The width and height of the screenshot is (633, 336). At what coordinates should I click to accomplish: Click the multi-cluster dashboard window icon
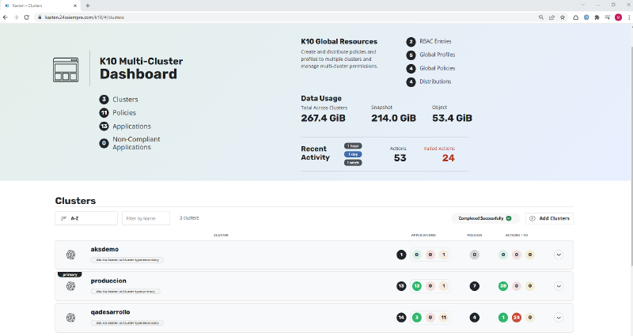pyautogui.click(x=66, y=70)
